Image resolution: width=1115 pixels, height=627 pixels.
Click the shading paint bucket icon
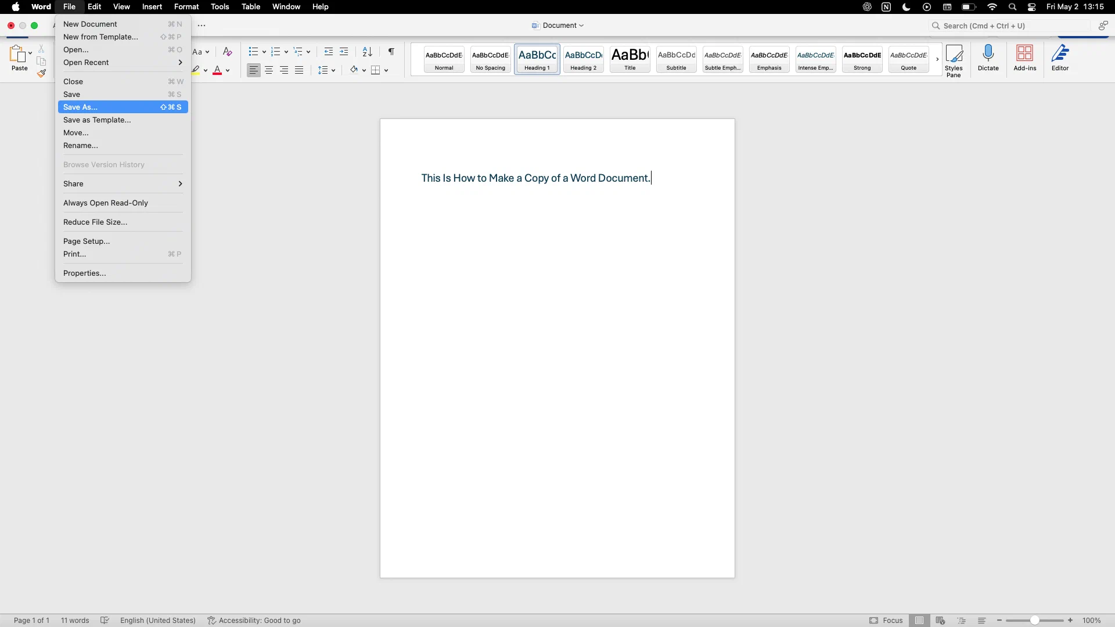(354, 70)
